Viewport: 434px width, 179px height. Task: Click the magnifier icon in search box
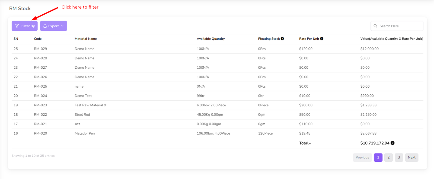(x=375, y=26)
